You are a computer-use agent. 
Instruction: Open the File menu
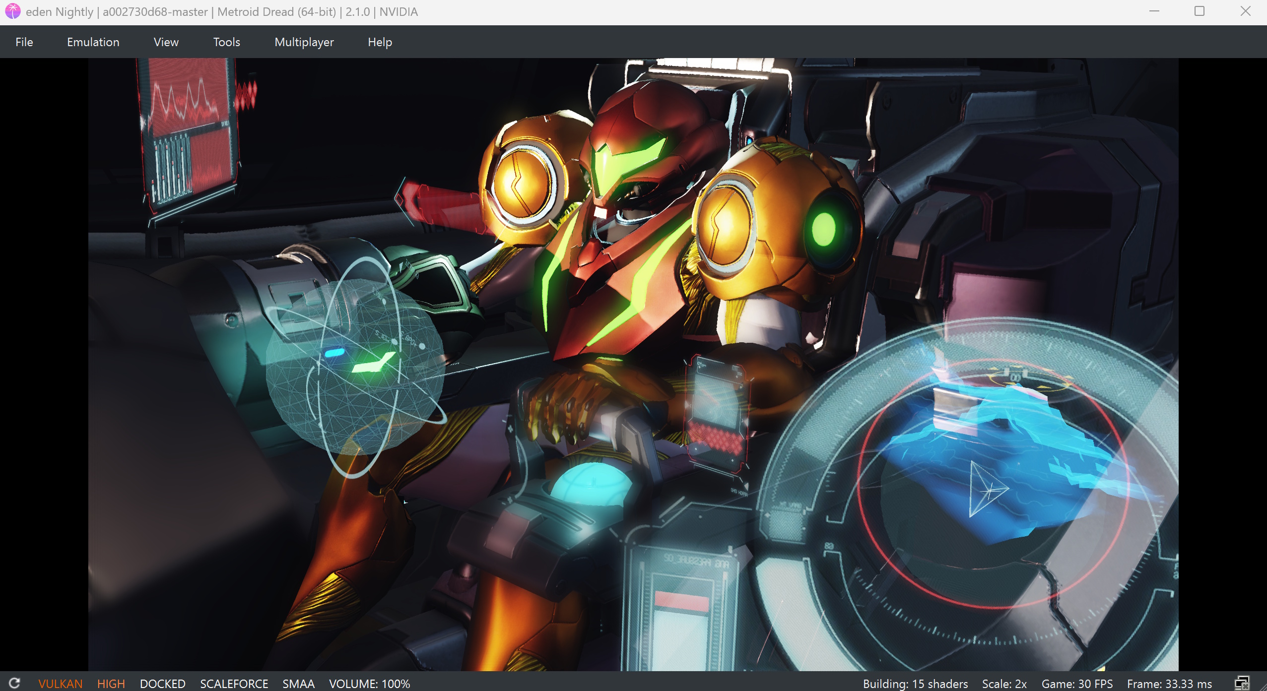click(x=24, y=42)
